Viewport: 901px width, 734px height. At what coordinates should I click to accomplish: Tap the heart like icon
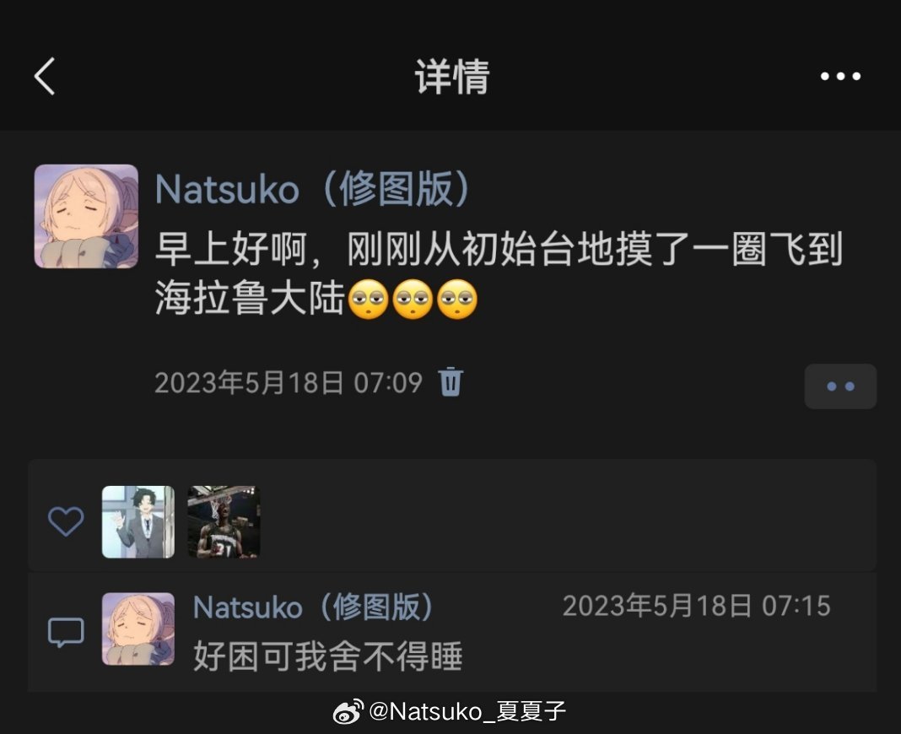coord(66,521)
